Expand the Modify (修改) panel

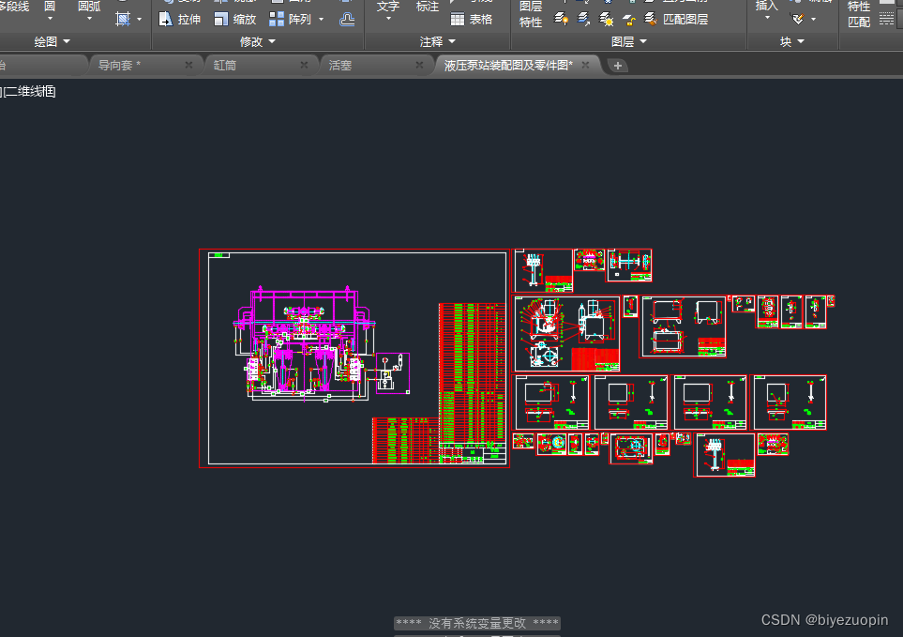[x=258, y=41]
